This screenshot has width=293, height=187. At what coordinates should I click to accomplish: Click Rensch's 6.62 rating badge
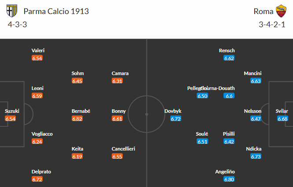[229, 58]
